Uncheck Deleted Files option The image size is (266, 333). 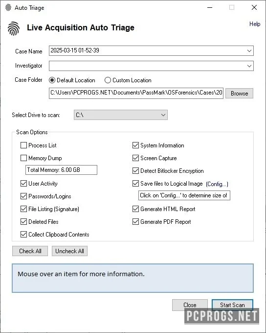point(23,222)
